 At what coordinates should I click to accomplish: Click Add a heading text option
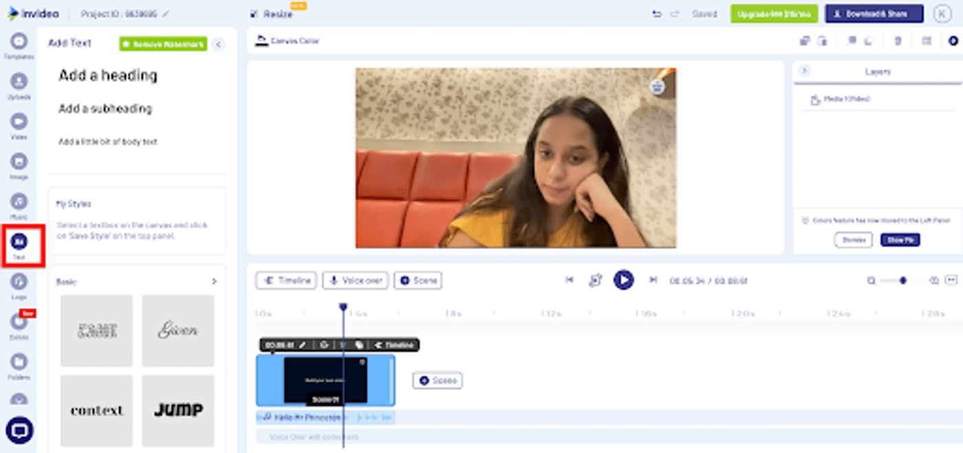point(108,76)
